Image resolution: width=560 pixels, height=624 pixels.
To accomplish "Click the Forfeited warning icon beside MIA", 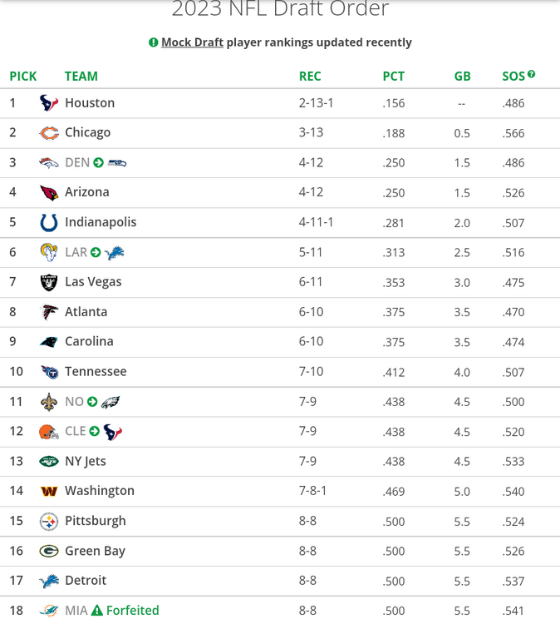I will (x=97, y=610).
